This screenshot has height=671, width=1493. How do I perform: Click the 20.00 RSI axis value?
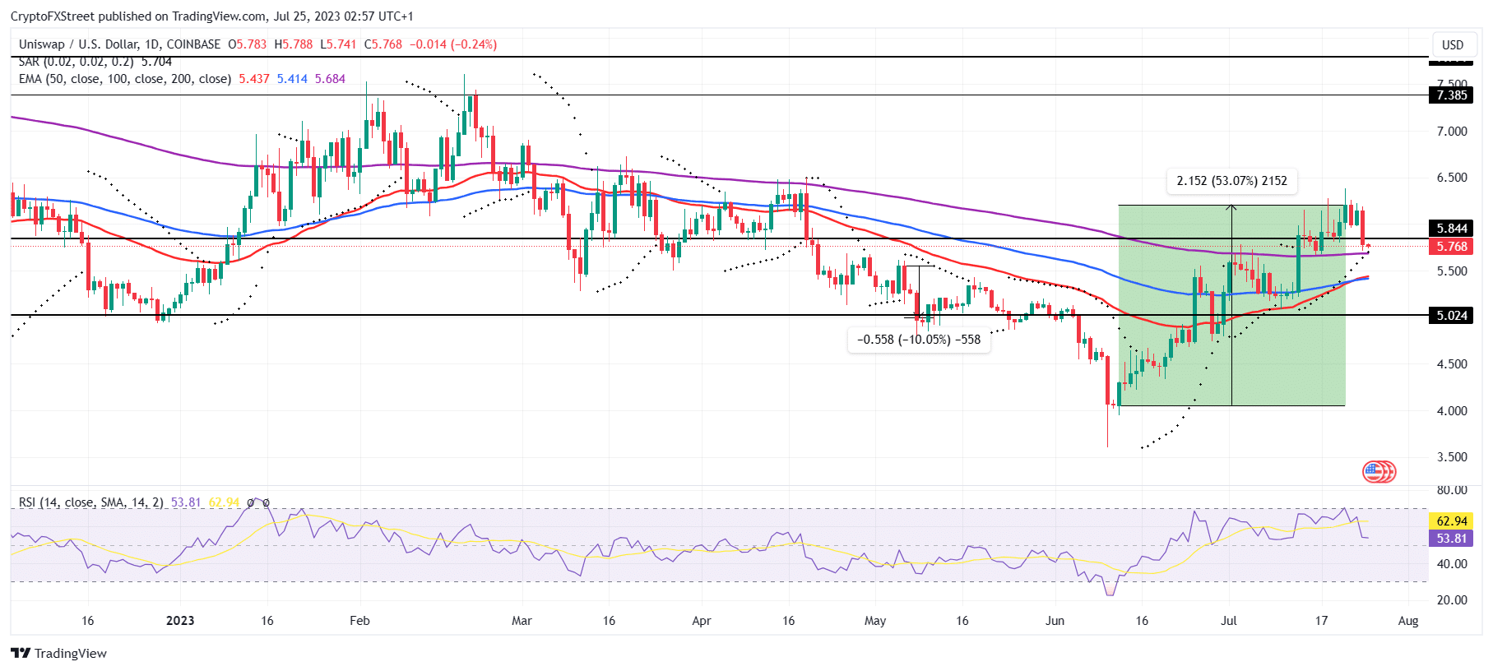(1452, 600)
